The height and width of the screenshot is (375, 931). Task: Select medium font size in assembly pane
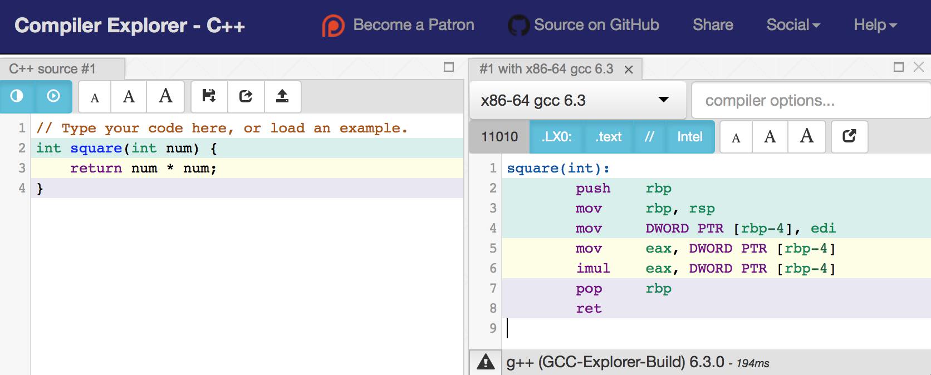770,137
